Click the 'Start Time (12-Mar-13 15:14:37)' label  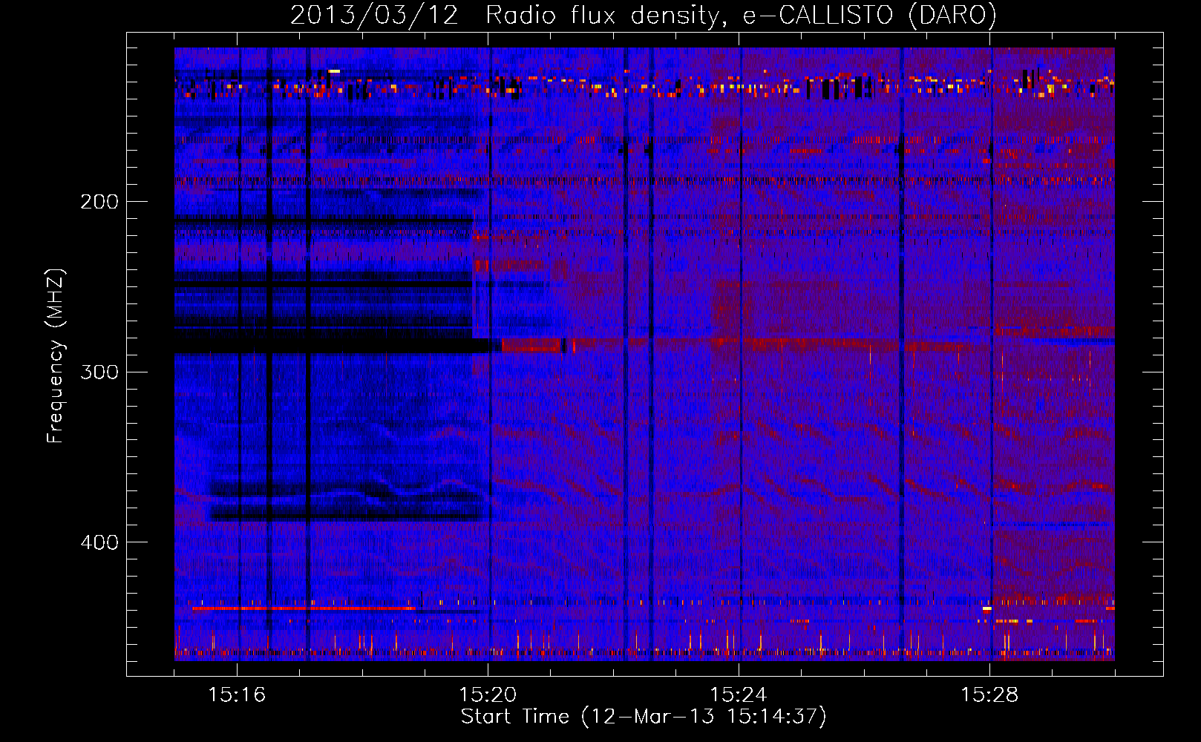pos(644,717)
